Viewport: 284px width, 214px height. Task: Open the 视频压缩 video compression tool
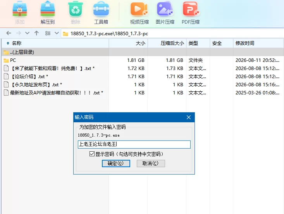point(139,9)
